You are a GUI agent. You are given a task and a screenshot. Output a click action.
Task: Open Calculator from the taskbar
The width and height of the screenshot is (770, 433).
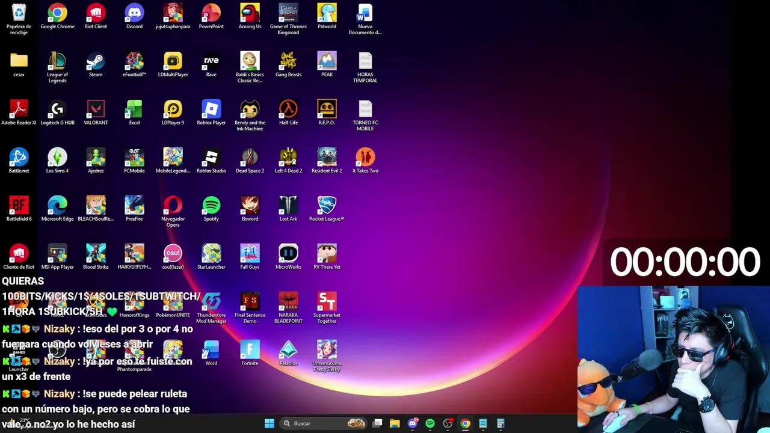click(x=500, y=423)
